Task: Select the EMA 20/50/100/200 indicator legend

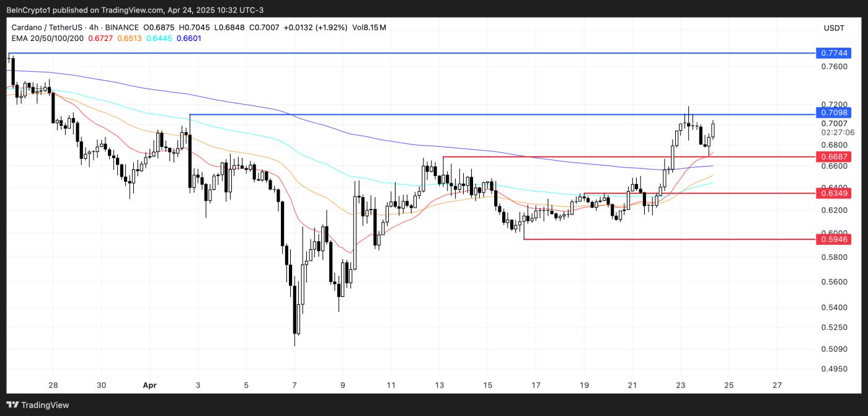Action: pyautogui.click(x=46, y=38)
